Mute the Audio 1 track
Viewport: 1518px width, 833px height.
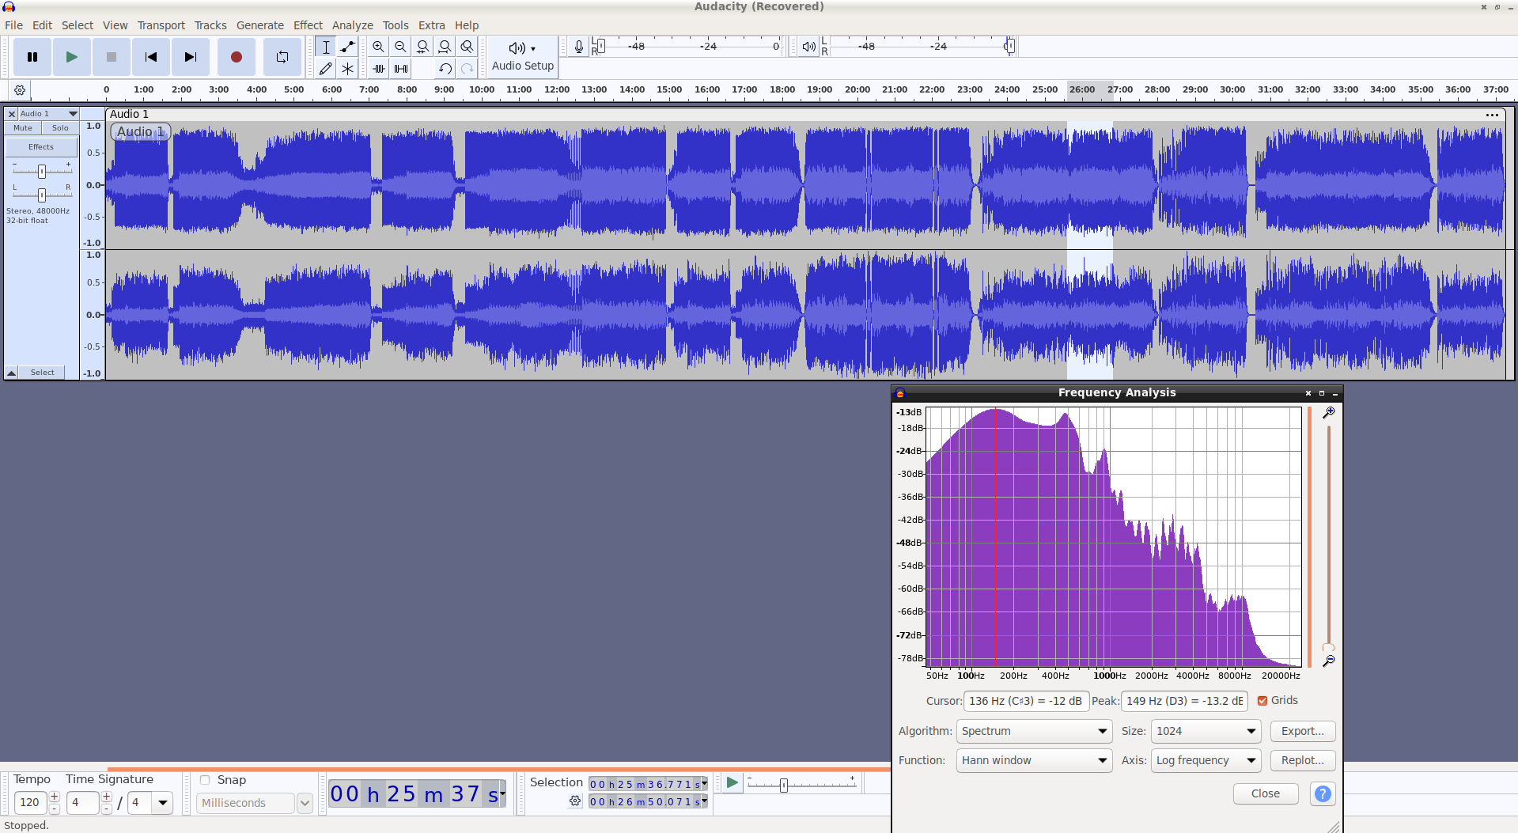[x=23, y=128]
